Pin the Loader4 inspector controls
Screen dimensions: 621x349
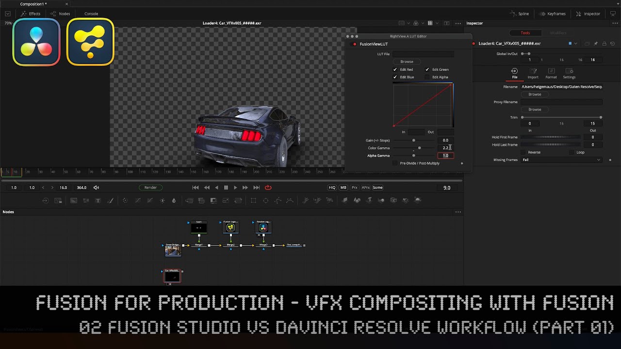(596, 44)
